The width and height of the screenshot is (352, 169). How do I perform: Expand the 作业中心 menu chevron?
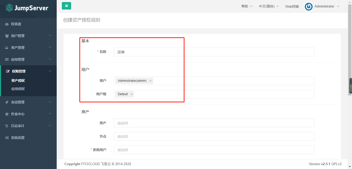pyautogui.click(x=50, y=114)
